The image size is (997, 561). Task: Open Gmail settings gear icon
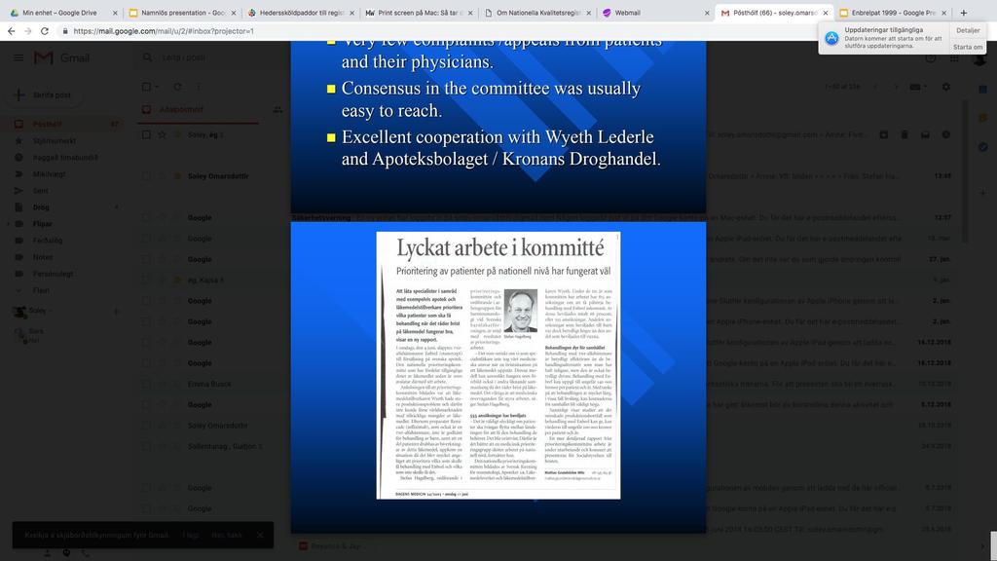[x=946, y=87]
